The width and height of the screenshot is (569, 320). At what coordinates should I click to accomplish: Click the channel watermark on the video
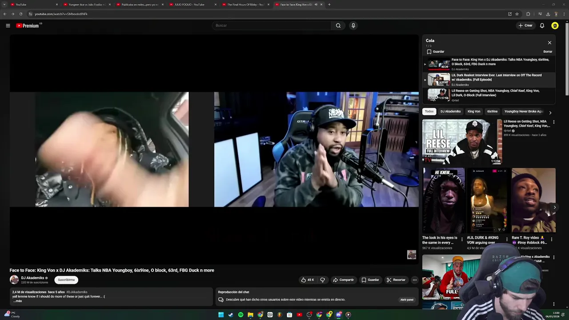pos(412,255)
